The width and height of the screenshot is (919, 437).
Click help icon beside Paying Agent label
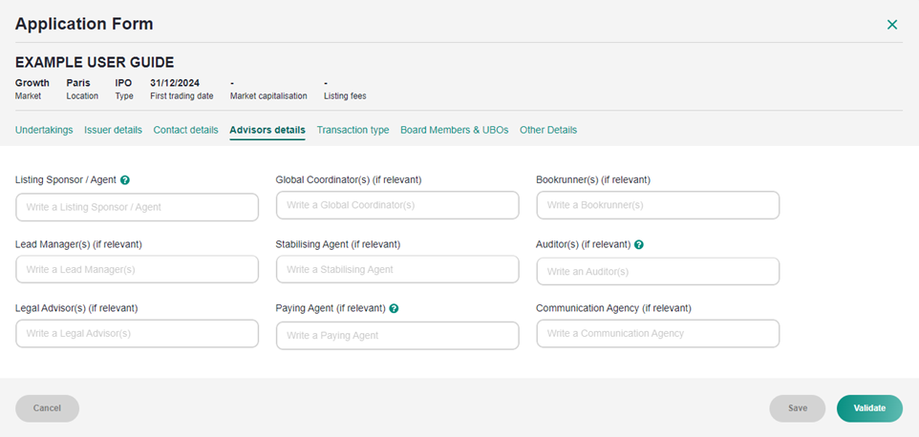394,308
